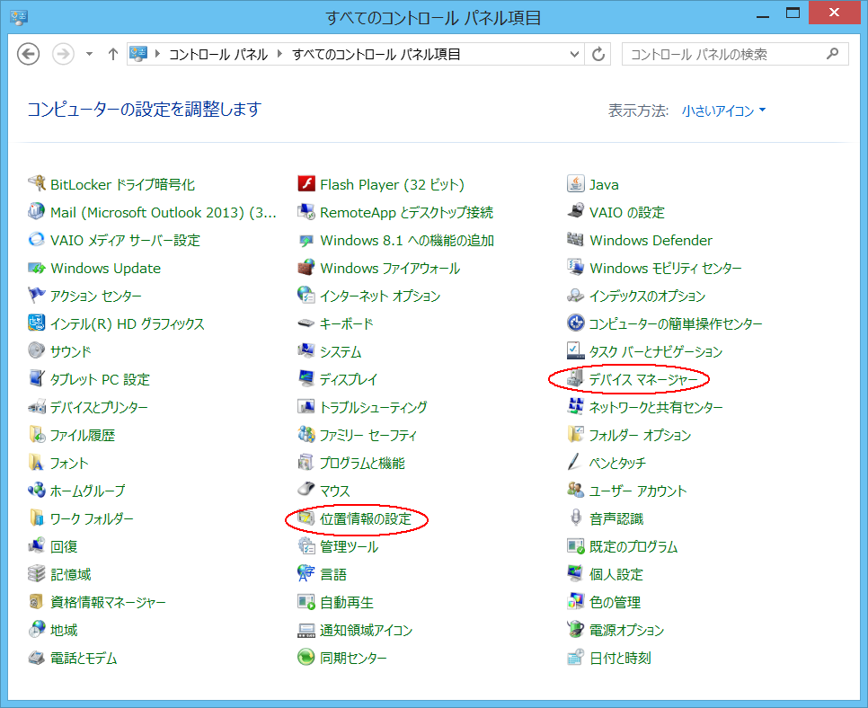Open タブレット PC 設定 link
This screenshot has width=868, height=708.
[101, 380]
